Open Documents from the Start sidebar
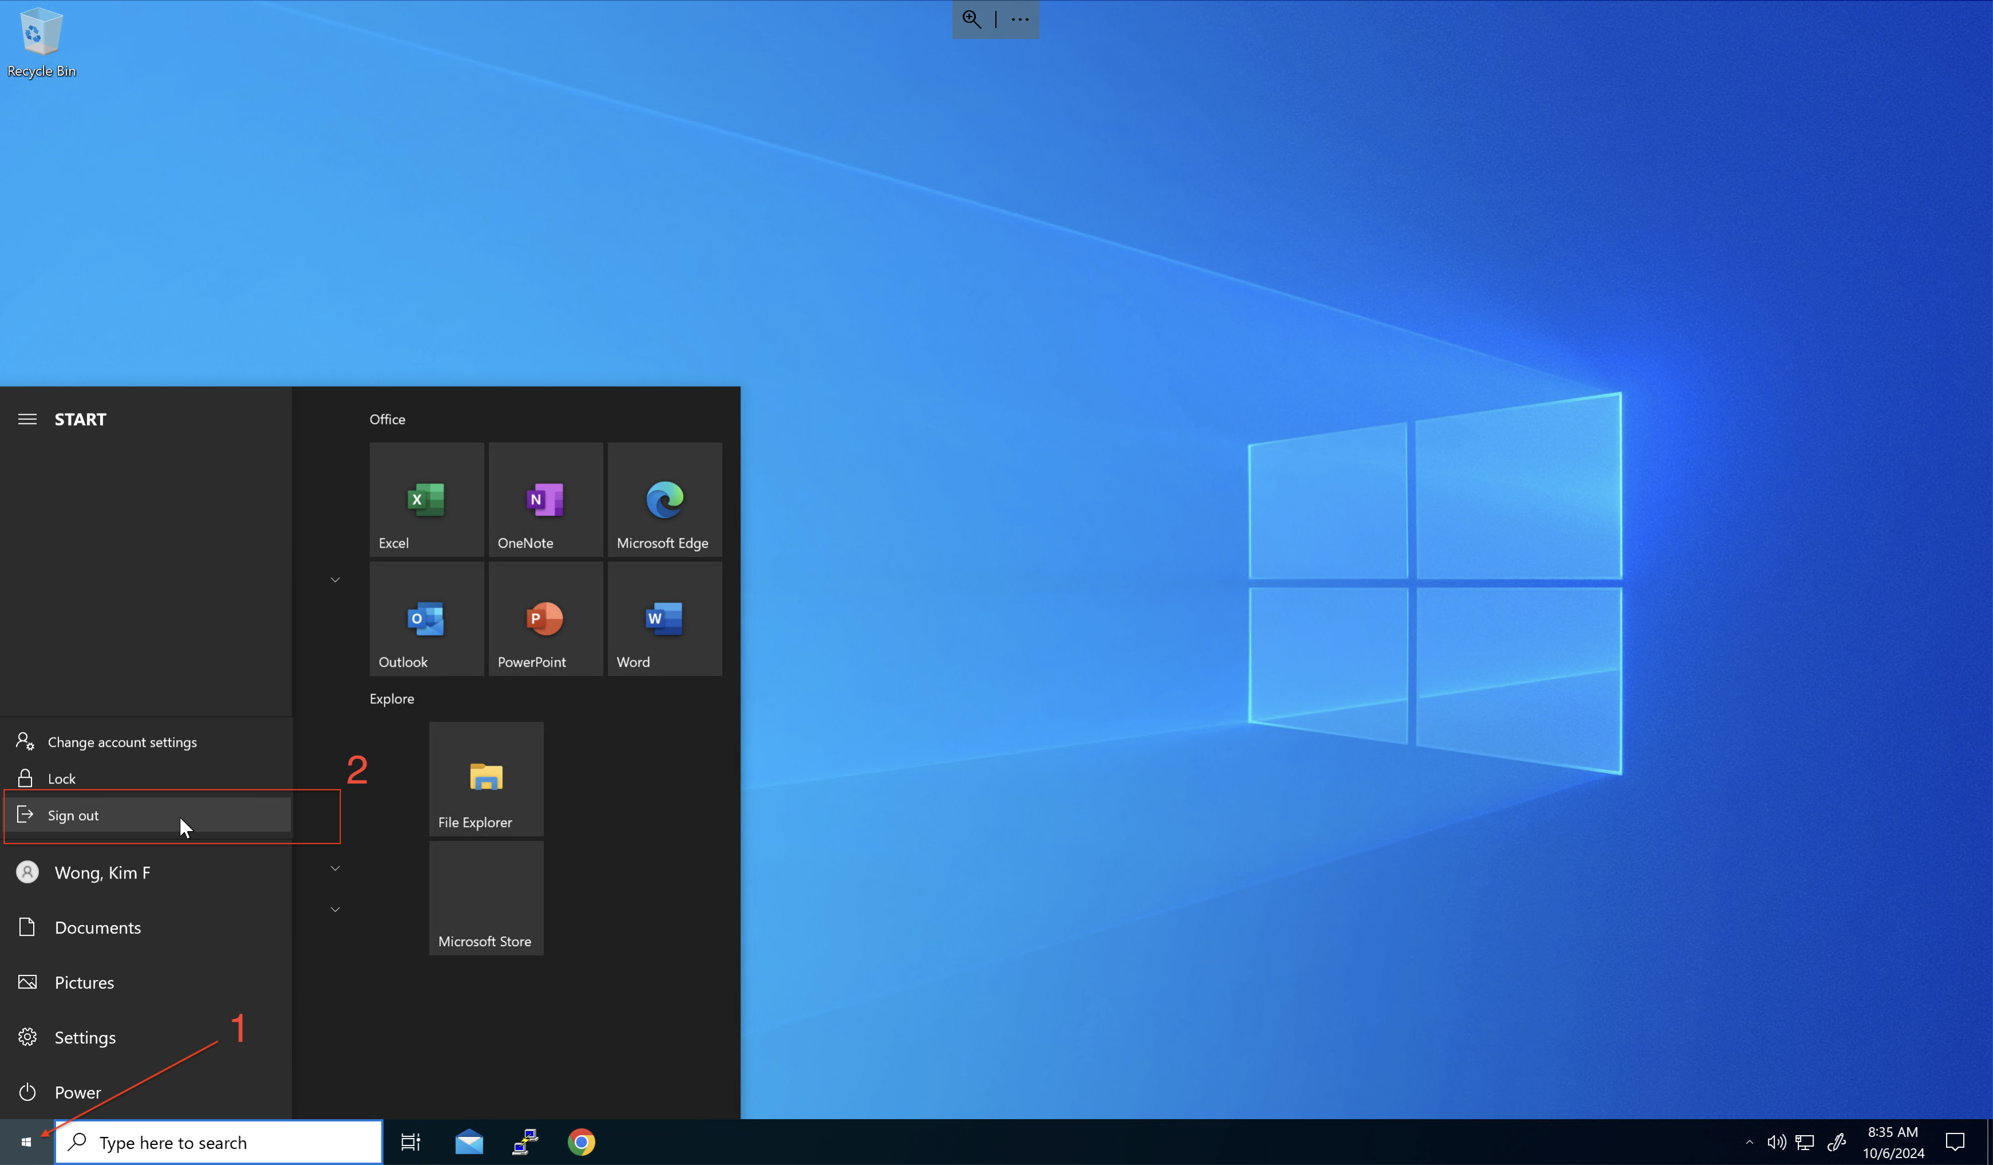1993x1165 pixels. tap(146, 927)
